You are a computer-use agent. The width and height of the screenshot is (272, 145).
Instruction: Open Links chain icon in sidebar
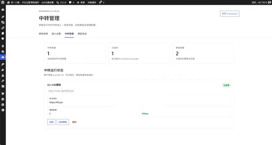3,28
